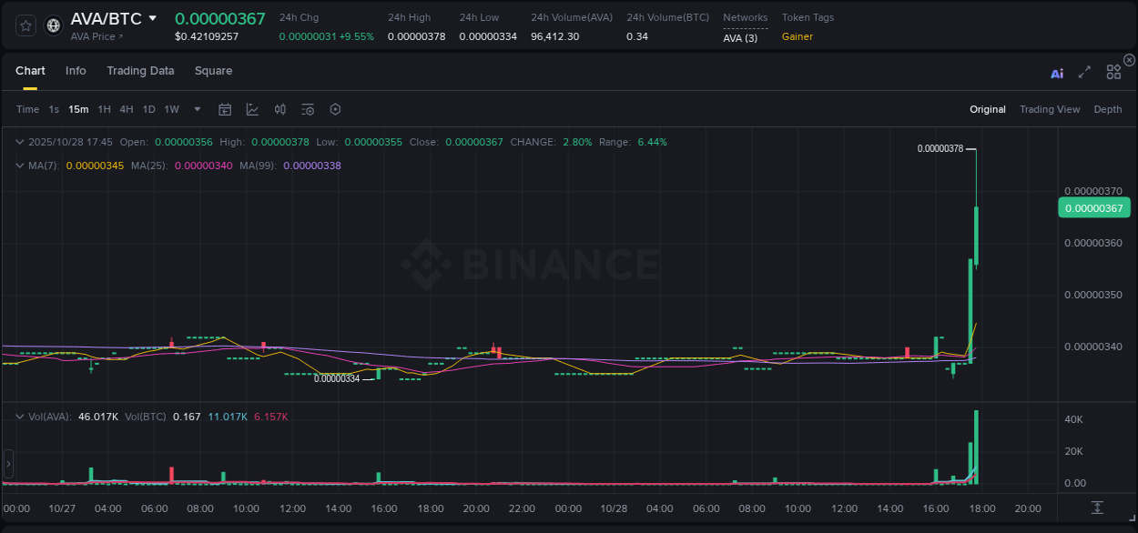Toggle the favorite star for AVA/BTC
The image size is (1138, 533).
coord(25,25)
